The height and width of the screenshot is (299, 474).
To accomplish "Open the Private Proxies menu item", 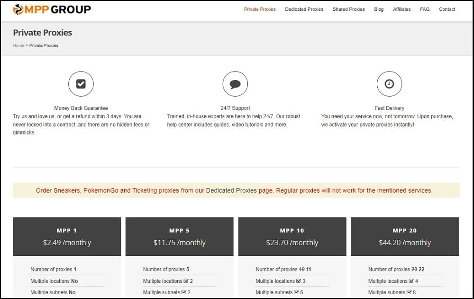I will click(x=260, y=9).
